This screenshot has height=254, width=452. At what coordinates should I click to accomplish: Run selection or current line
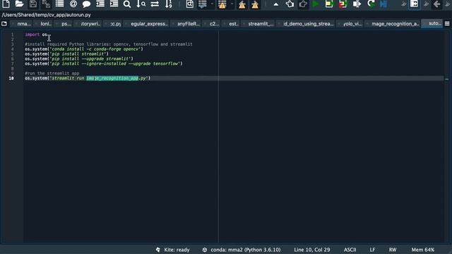(x=357, y=4)
